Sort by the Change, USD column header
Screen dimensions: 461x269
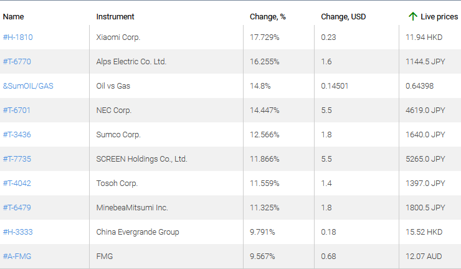pyautogui.click(x=343, y=17)
